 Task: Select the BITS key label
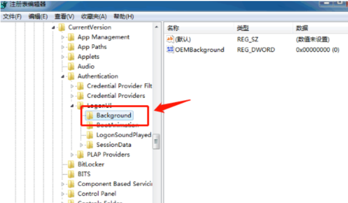pos(84,174)
